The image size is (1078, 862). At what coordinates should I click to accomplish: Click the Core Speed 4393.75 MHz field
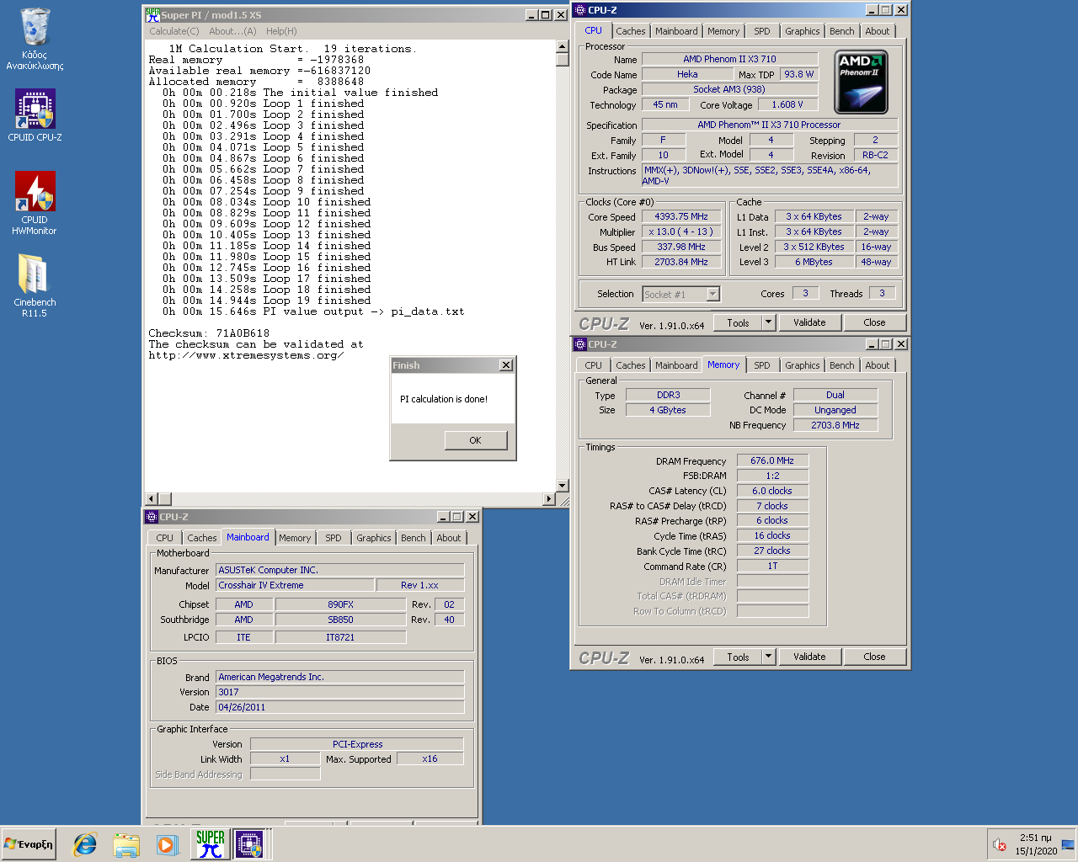(681, 216)
